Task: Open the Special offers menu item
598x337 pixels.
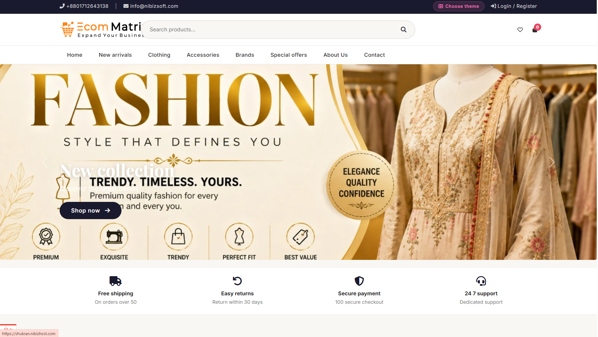Action: [289, 55]
